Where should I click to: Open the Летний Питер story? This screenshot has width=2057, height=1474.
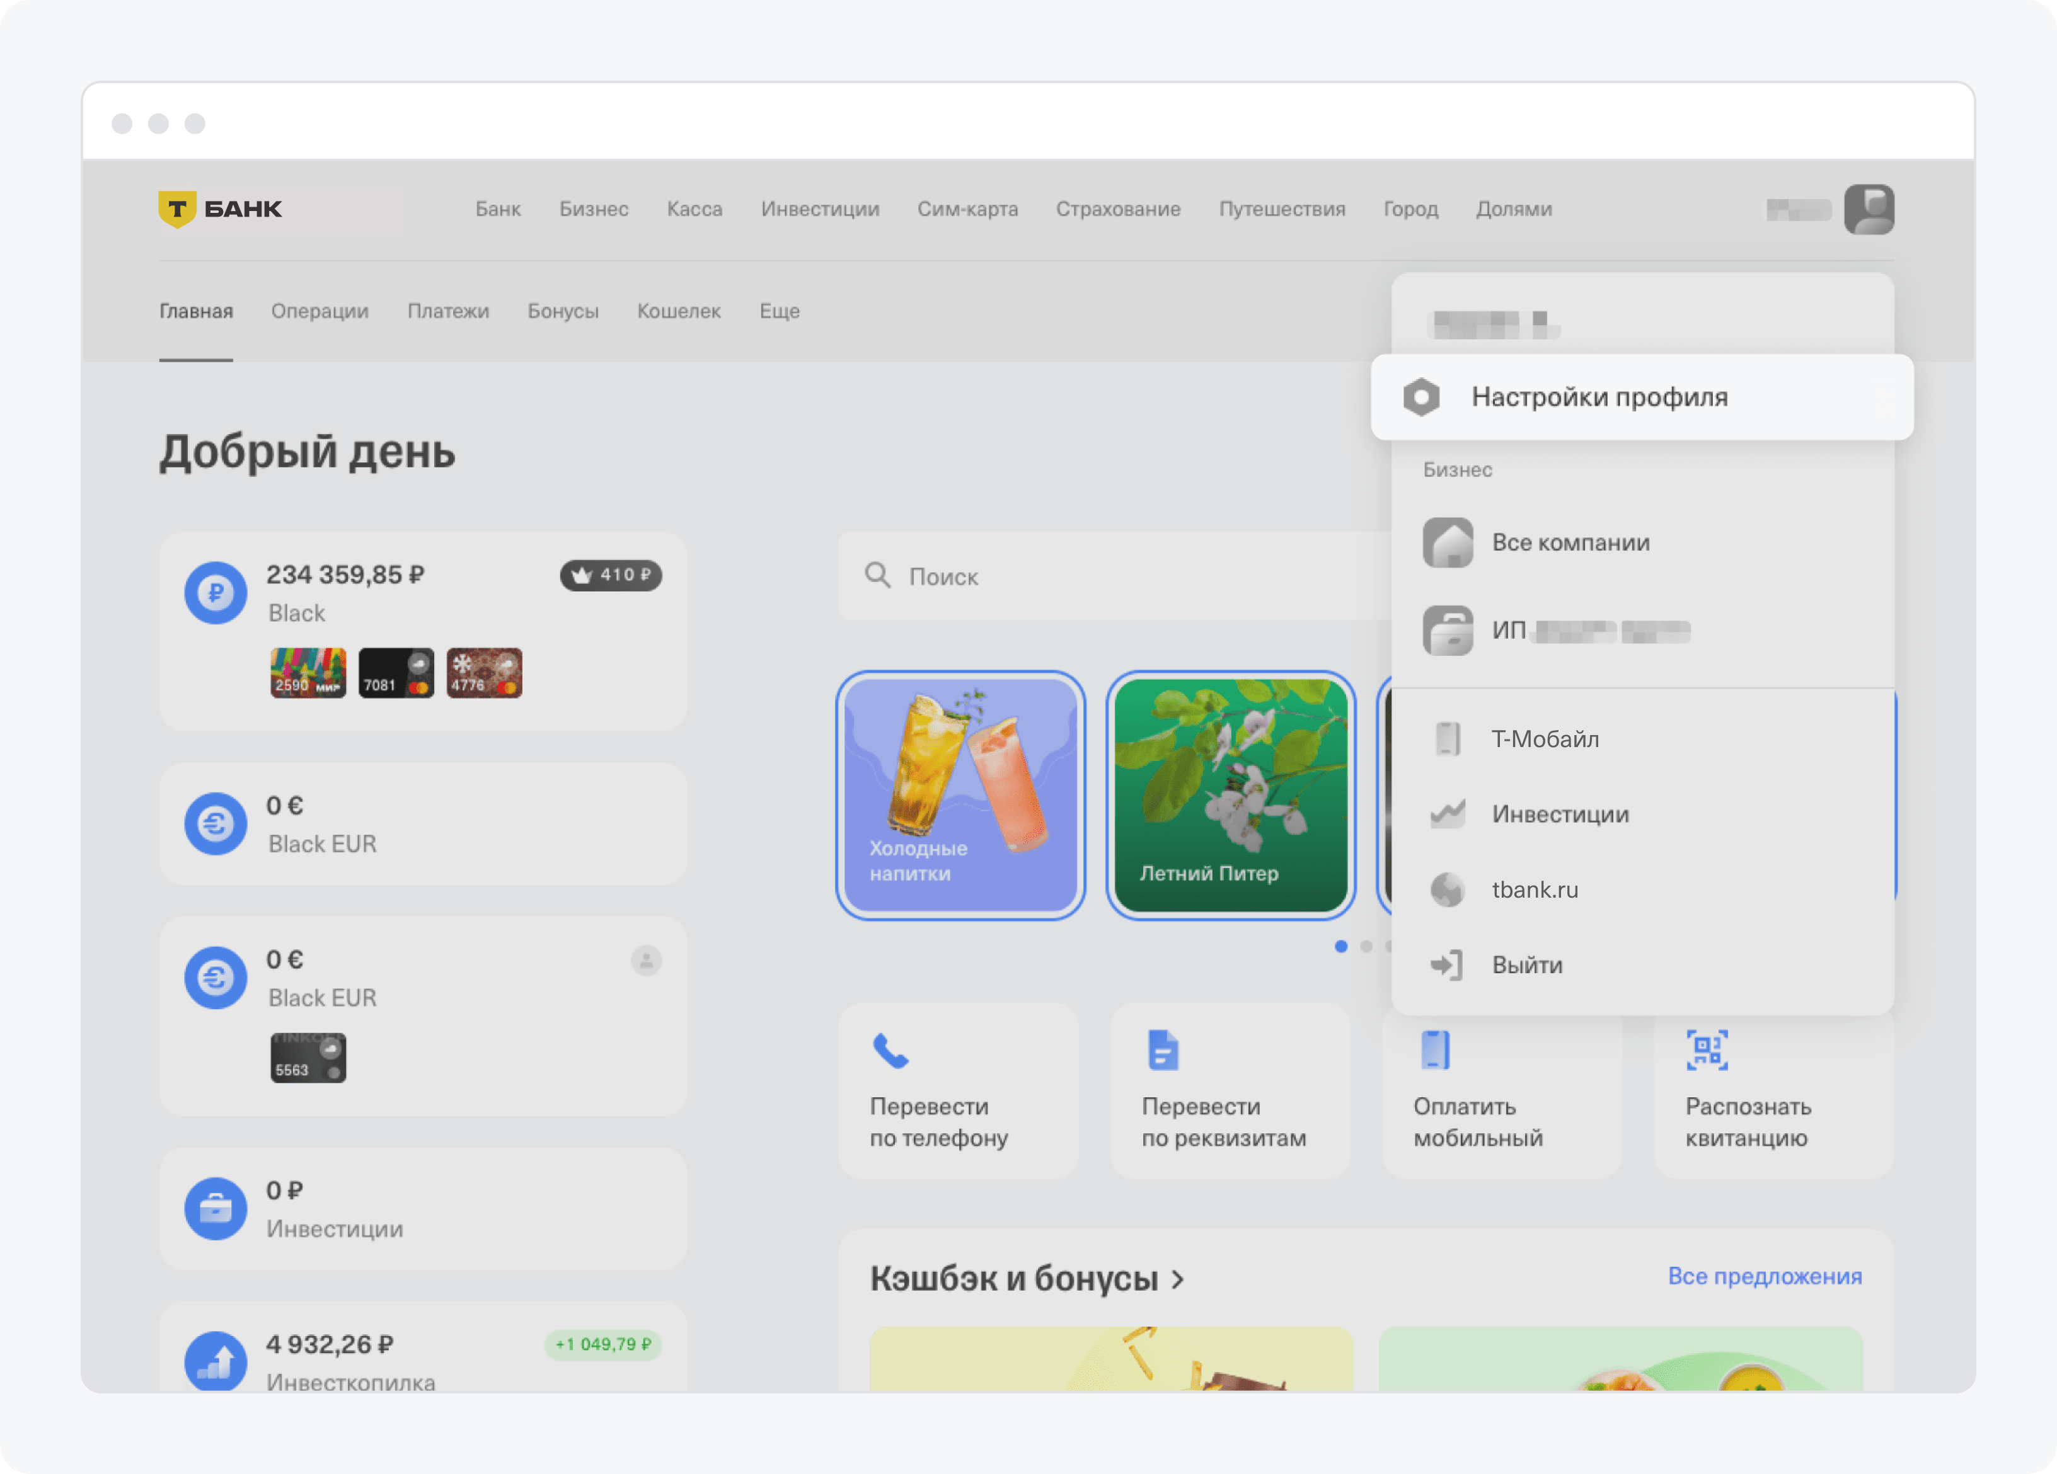1231,795
